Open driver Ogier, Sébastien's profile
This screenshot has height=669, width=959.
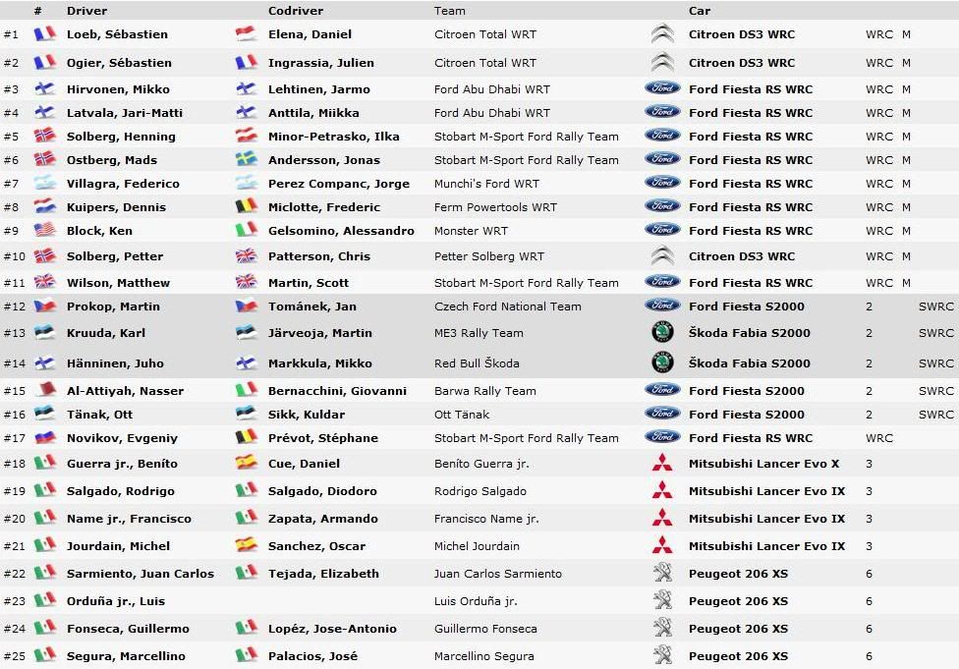pos(119,63)
